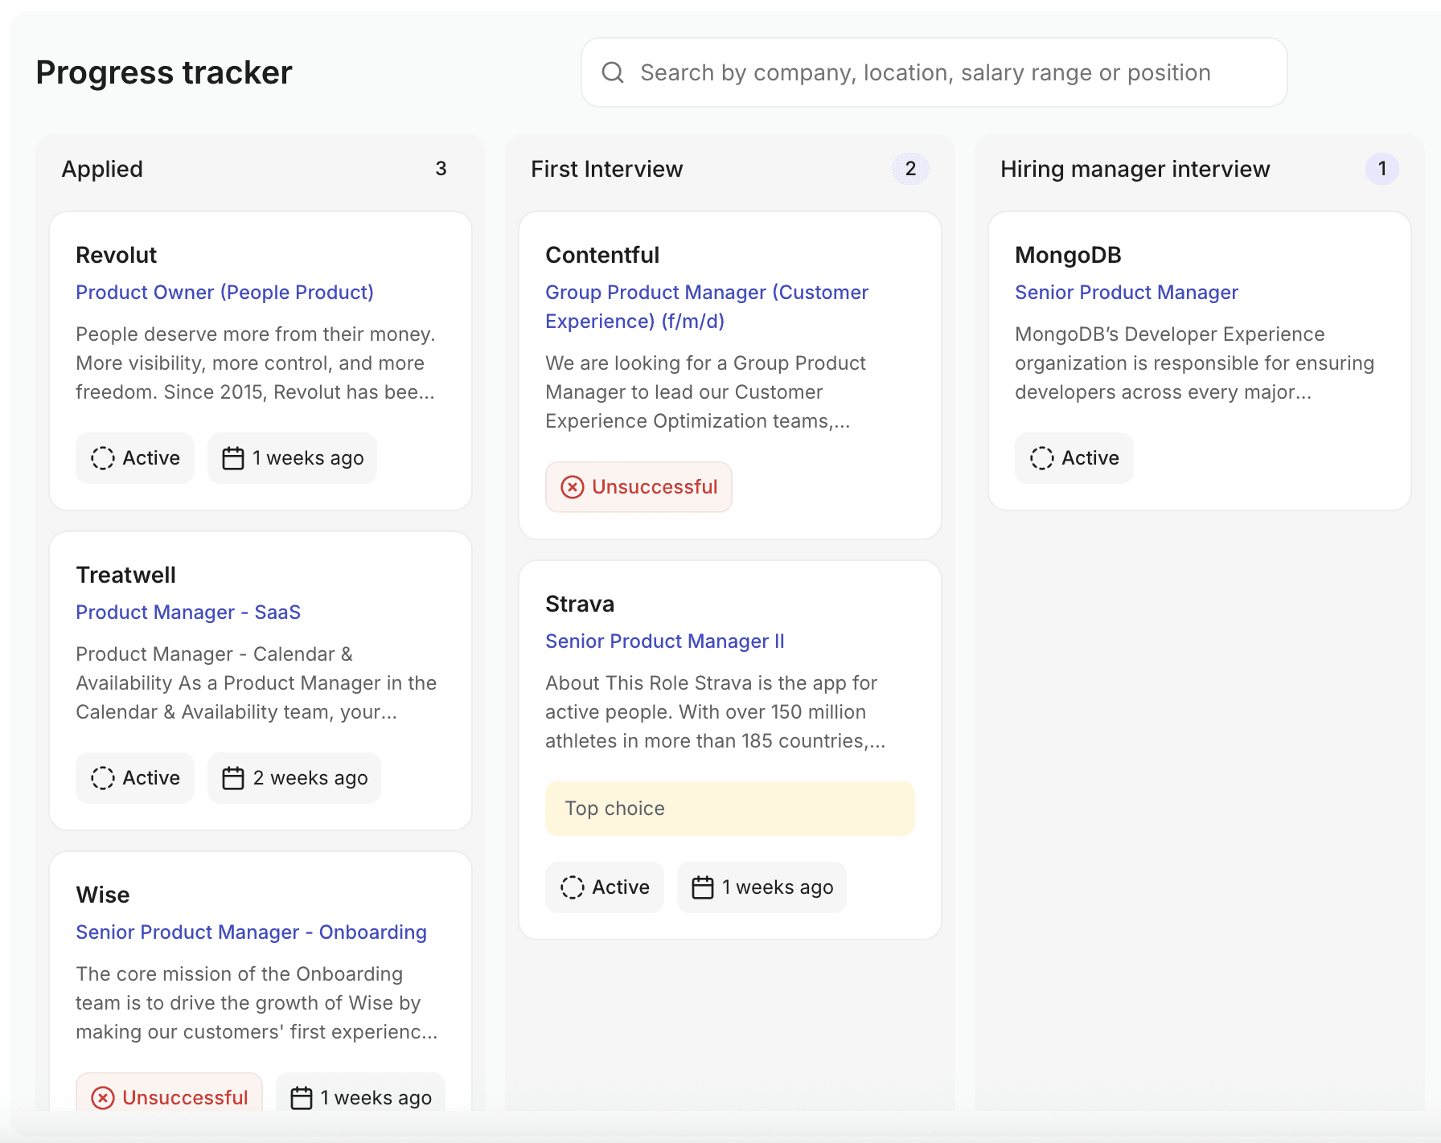This screenshot has width=1441, height=1143.
Task: Open Revolut's Active status badge
Action: [x=135, y=458]
